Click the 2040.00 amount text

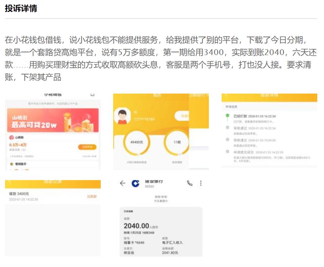point(136,226)
